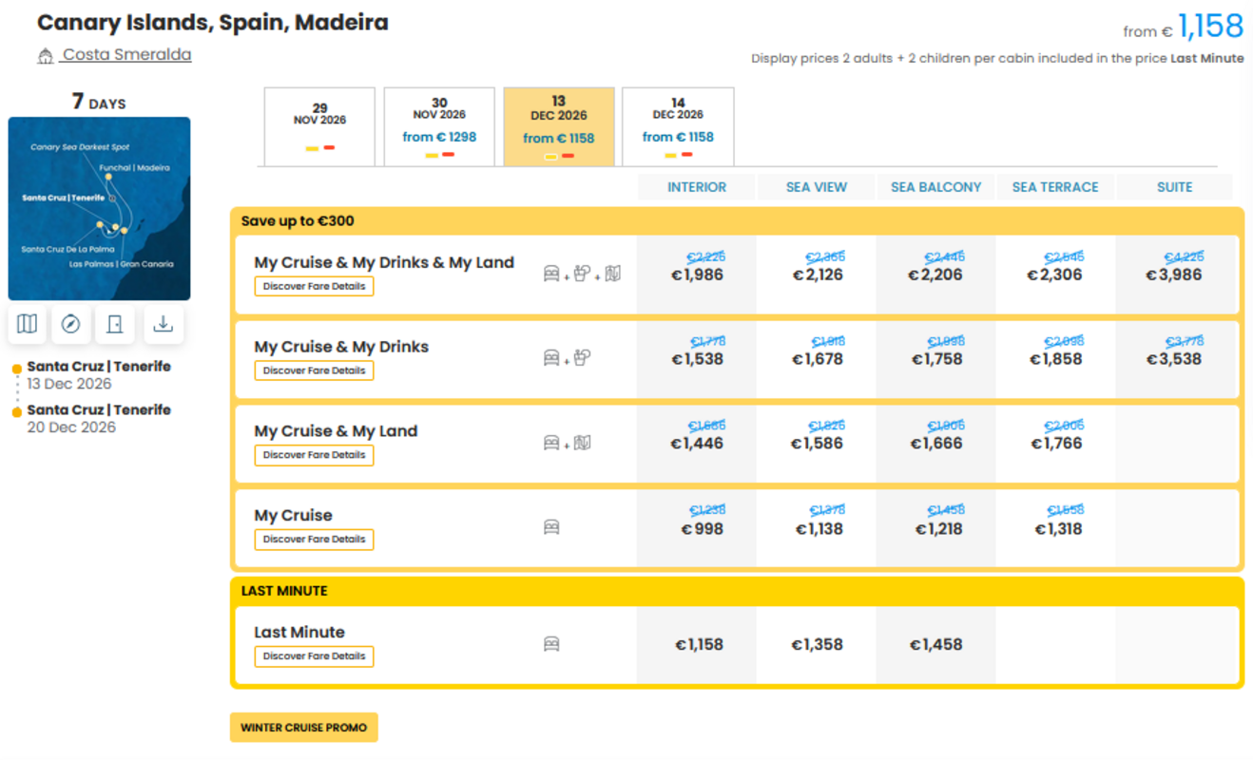Click the cabin door icon
1253x760 pixels.
115,324
